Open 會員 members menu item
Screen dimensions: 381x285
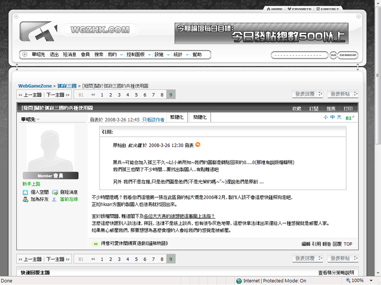point(85,55)
